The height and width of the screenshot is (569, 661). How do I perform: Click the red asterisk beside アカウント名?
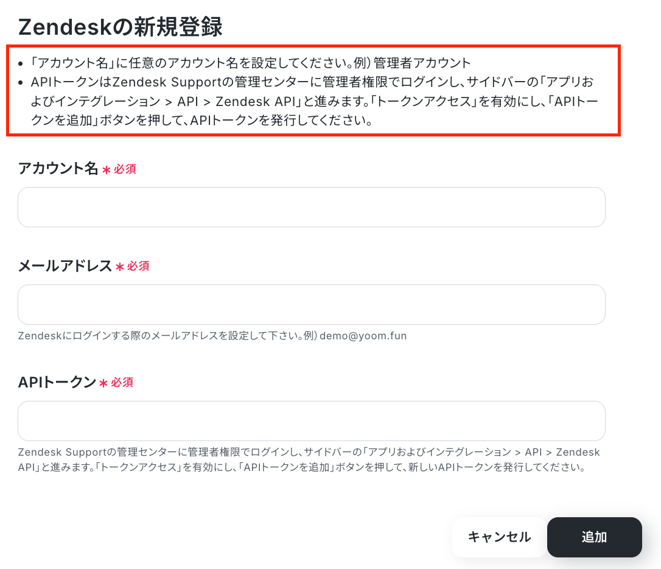pyautogui.click(x=107, y=170)
